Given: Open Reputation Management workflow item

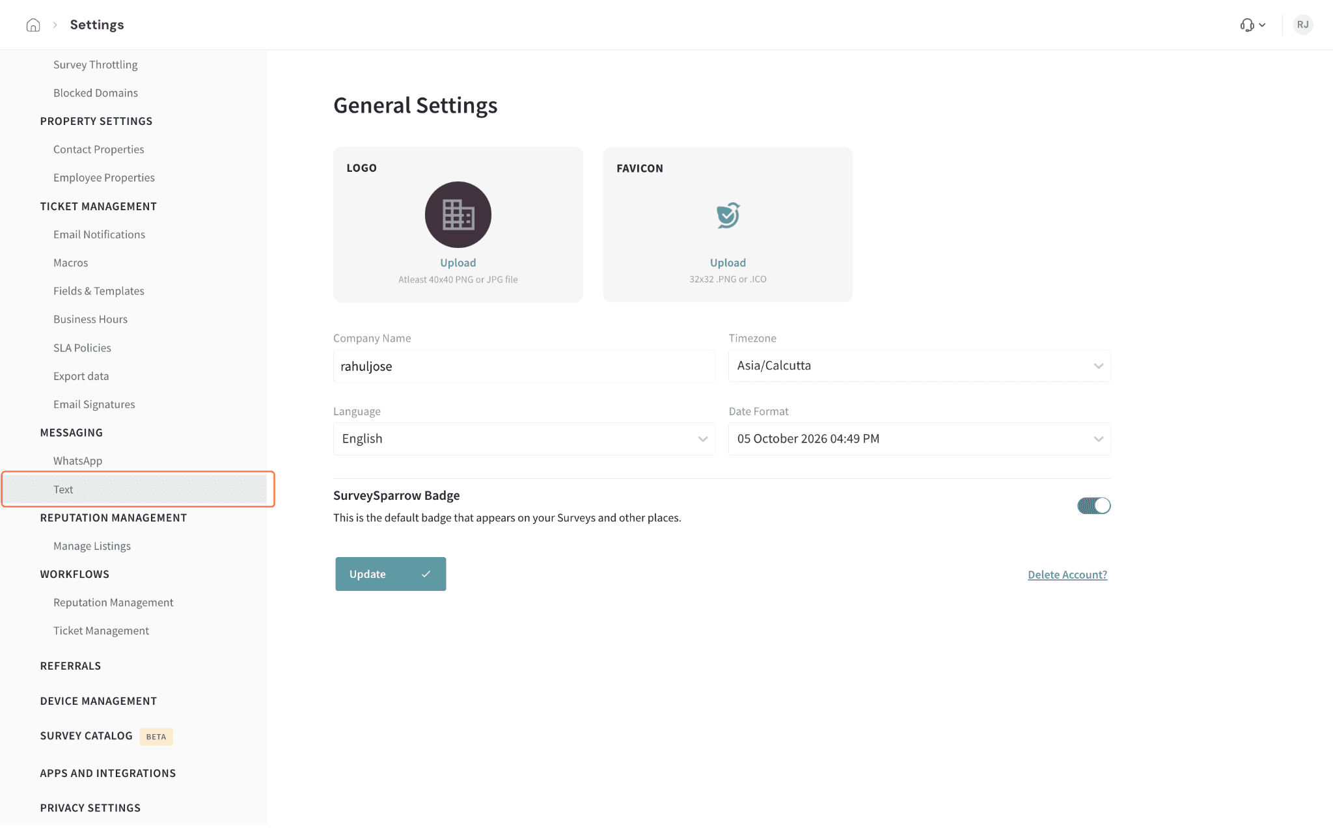Looking at the screenshot, I should tap(113, 603).
